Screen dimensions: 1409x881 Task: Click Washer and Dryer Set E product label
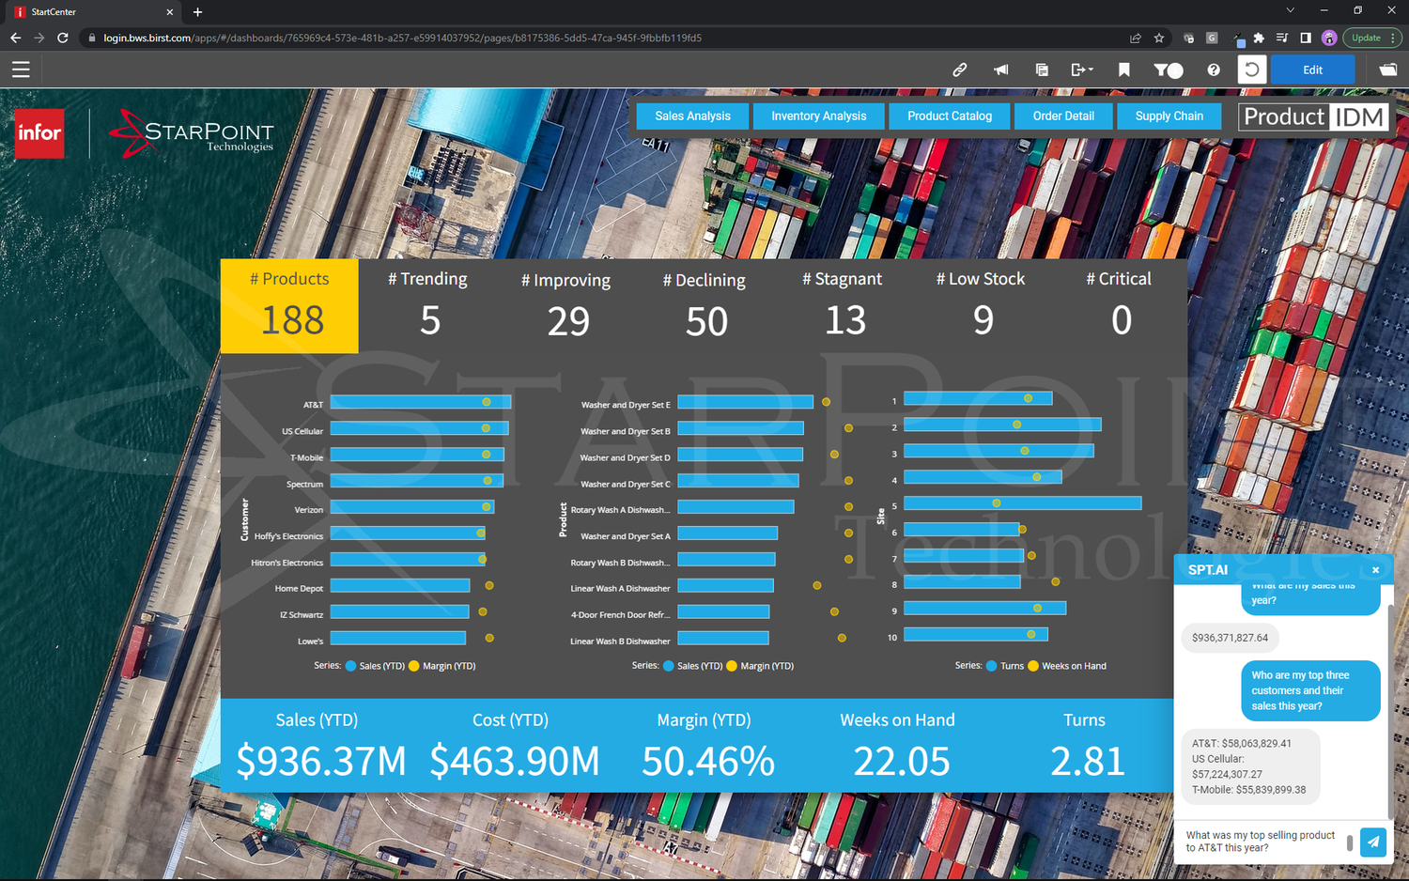point(626,405)
